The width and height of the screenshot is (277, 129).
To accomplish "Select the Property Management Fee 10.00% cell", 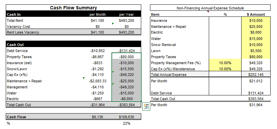I will coord(225,63).
